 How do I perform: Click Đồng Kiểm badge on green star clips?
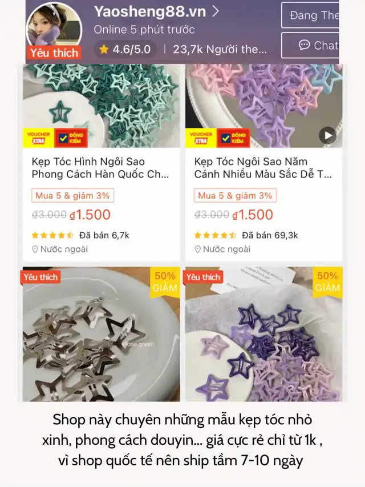pyautogui.click(x=71, y=138)
